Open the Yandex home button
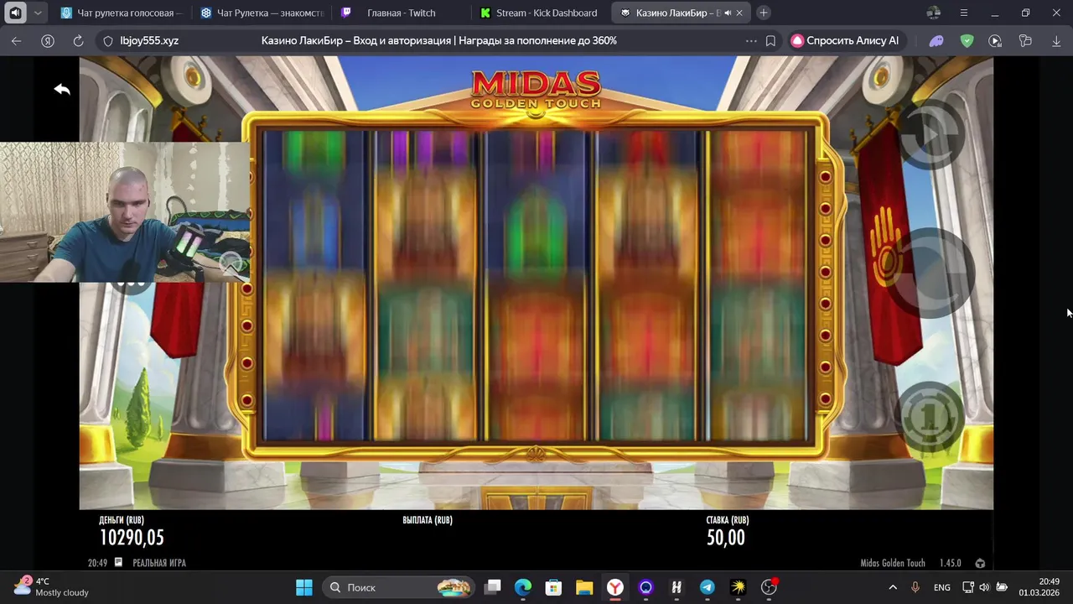 tap(48, 40)
